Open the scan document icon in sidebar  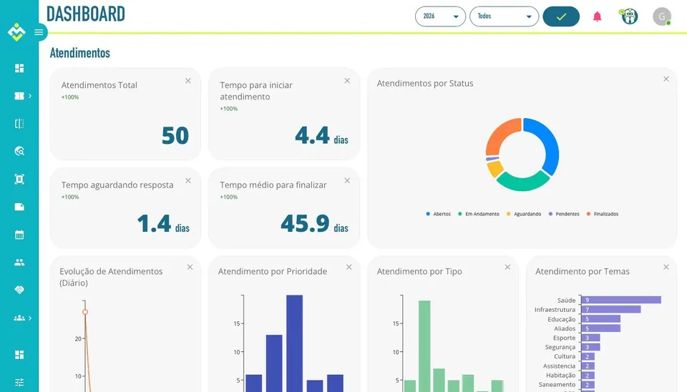tap(19, 179)
